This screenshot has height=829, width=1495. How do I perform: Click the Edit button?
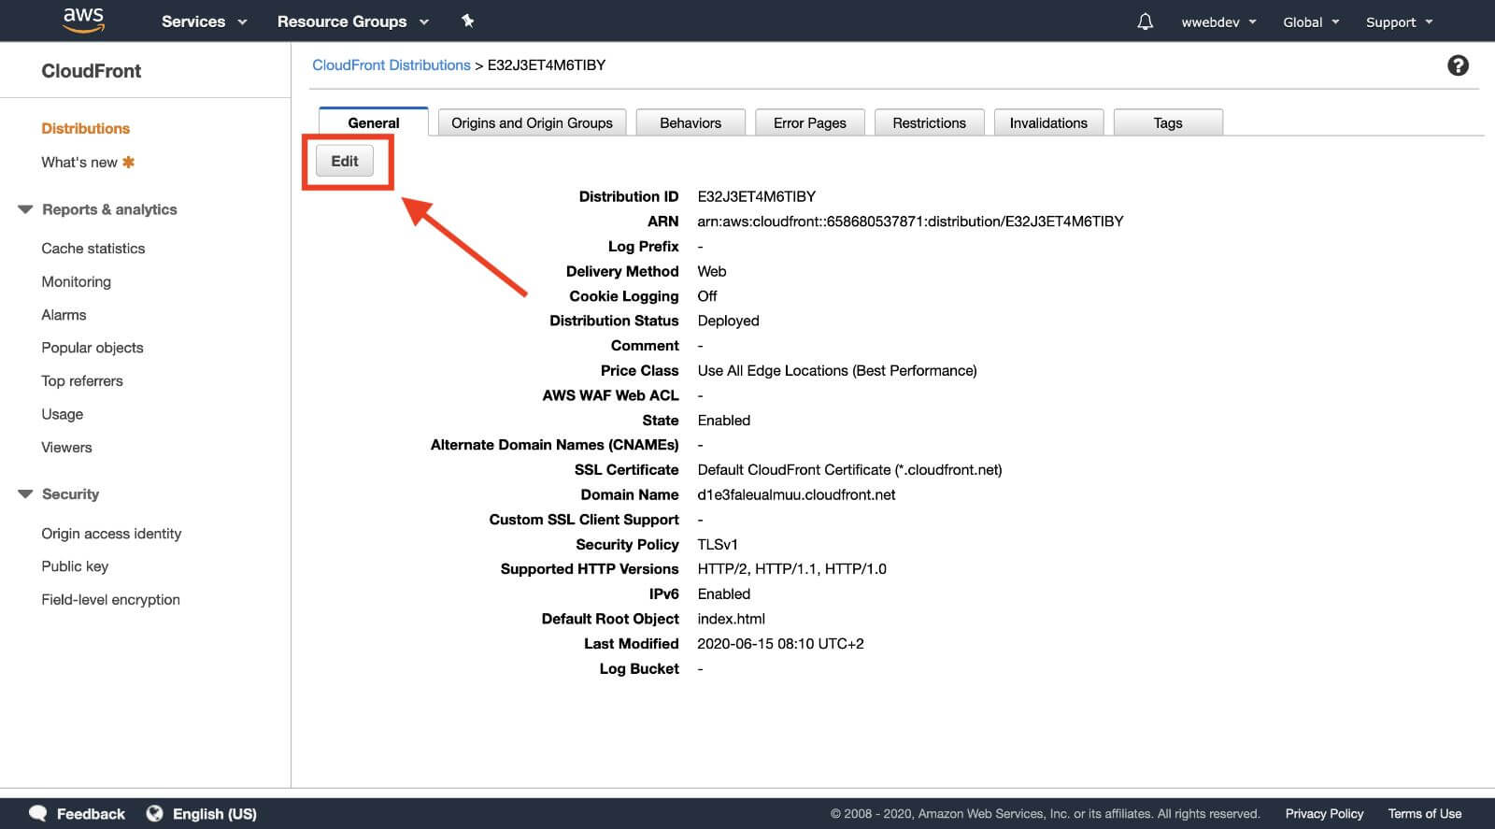(345, 161)
